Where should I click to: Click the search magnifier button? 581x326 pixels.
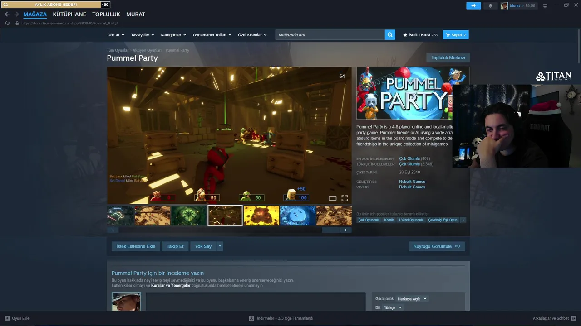click(390, 35)
